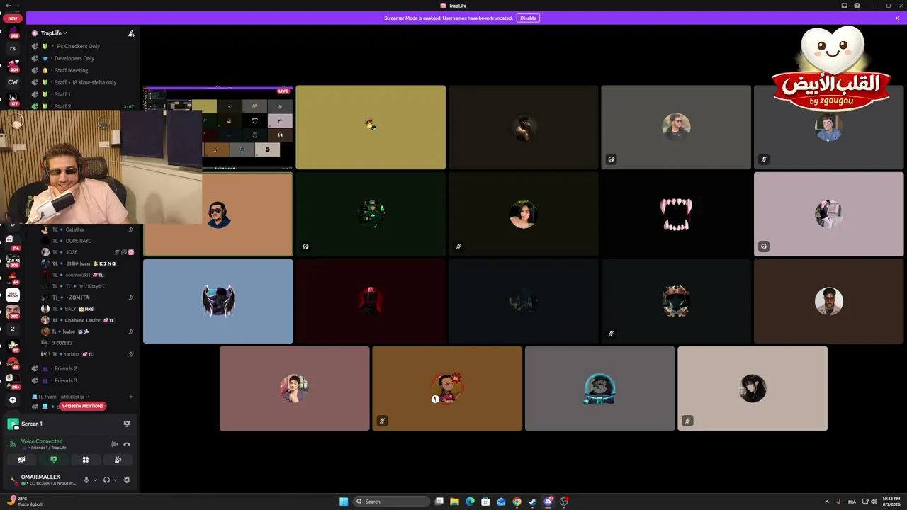The width and height of the screenshot is (907, 510).
Task: Open the weather widget showing 28°C
Action: tap(25, 501)
